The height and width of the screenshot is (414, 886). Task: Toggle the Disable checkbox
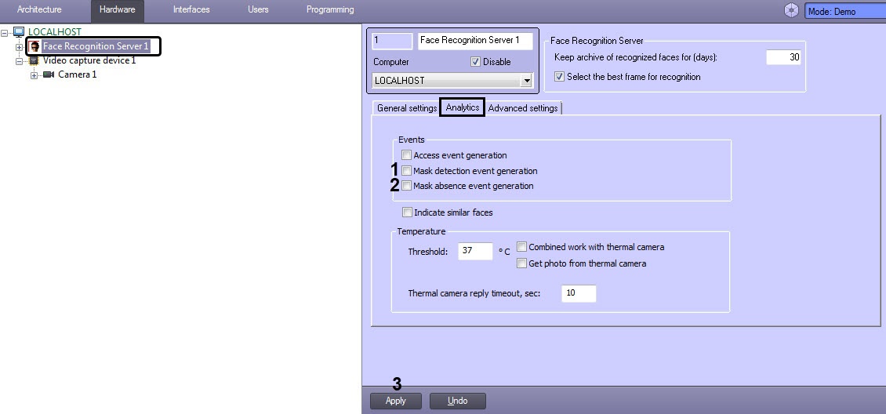click(x=475, y=62)
